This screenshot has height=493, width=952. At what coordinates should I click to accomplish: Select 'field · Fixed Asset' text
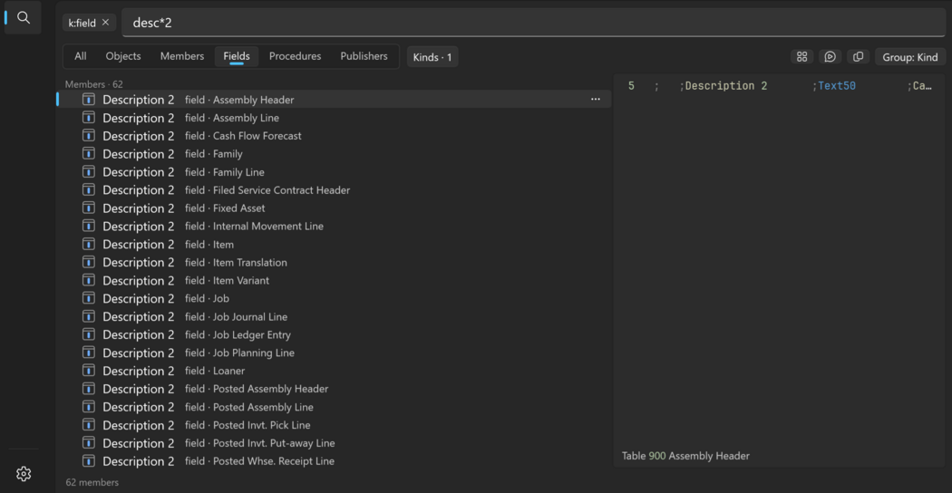[225, 208]
